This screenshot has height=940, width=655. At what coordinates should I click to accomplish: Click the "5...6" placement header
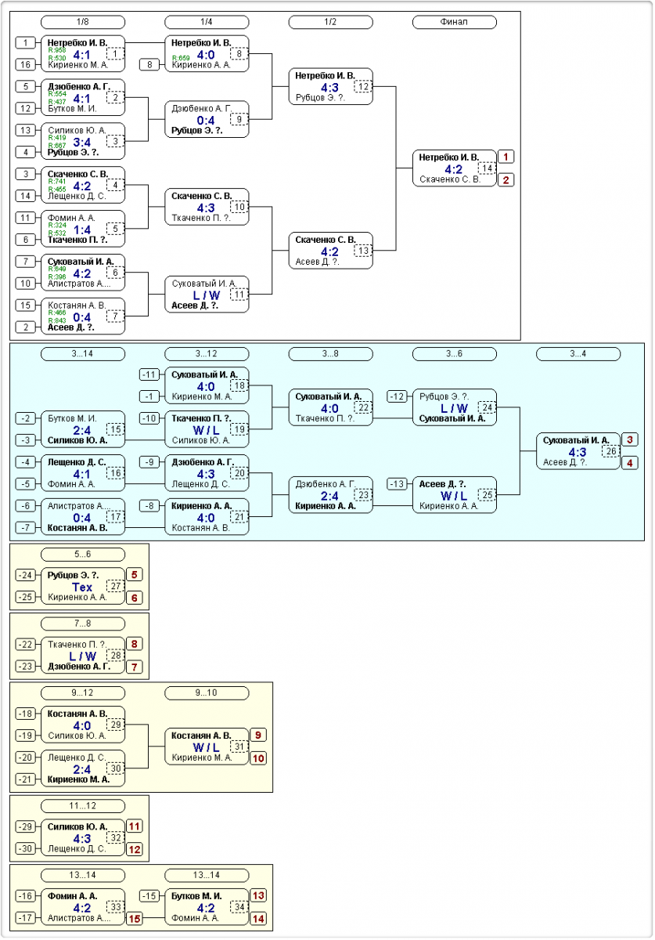tap(82, 555)
